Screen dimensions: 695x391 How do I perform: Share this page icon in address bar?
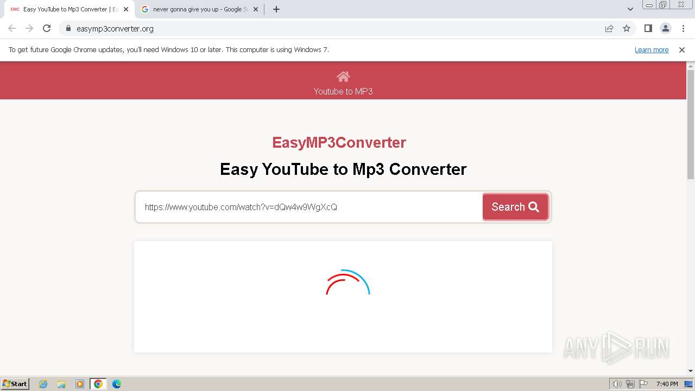[609, 29]
